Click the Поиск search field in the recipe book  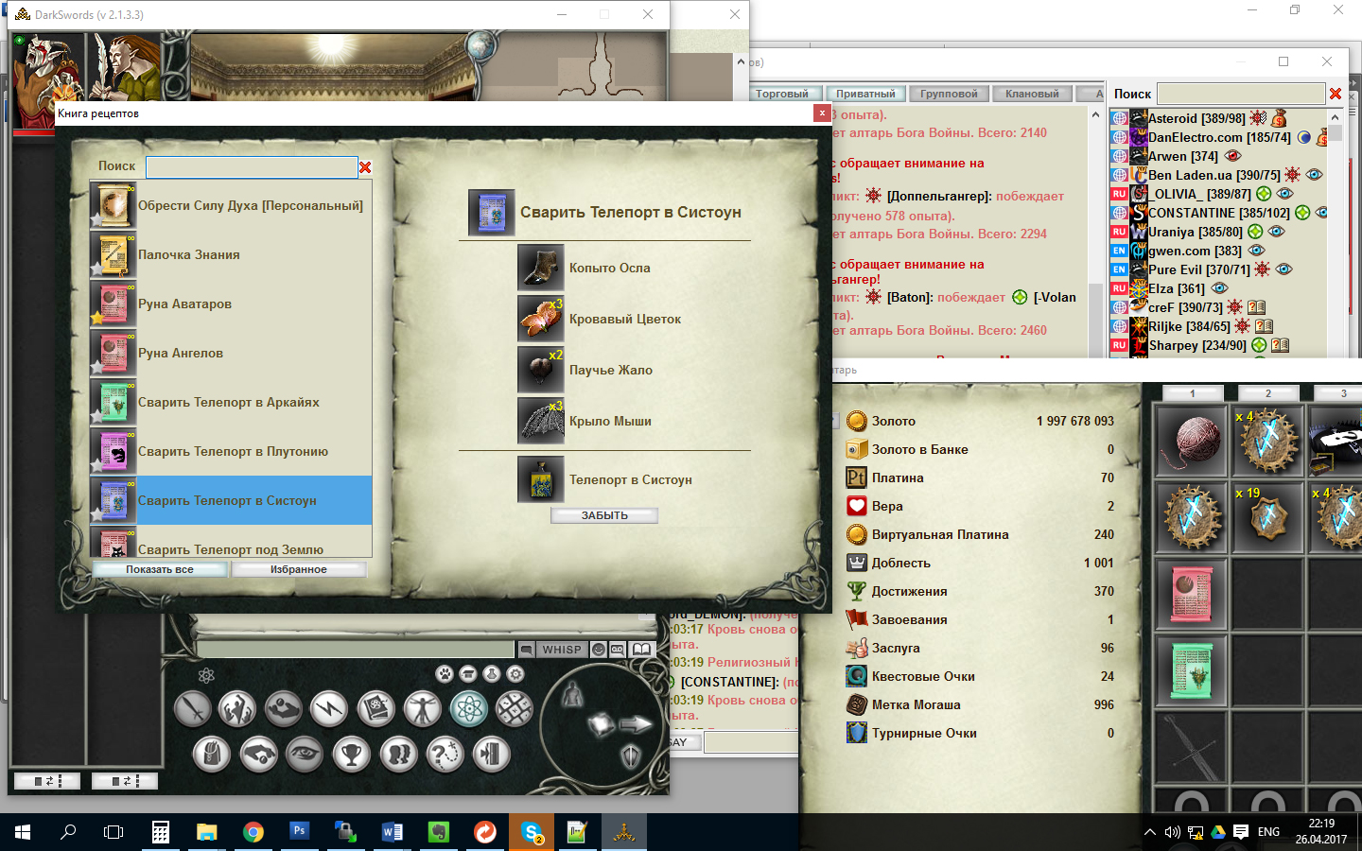click(x=251, y=166)
